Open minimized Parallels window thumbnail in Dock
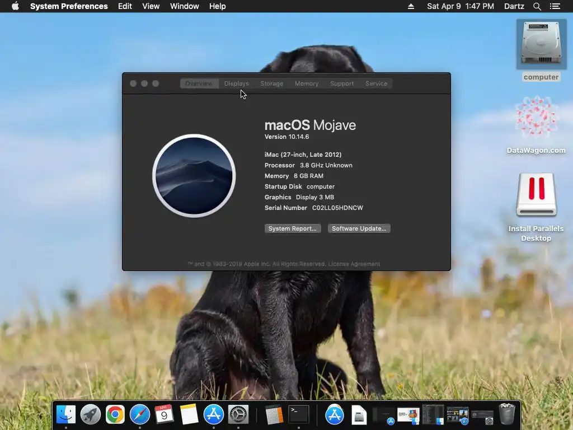 (408, 416)
